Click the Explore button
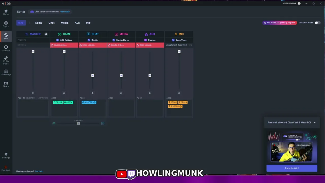325x183 pixels. click(x=291, y=23)
